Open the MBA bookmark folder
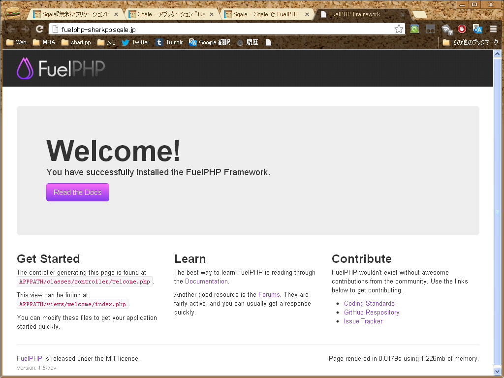This screenshot has height=378, width=504. click(44, 42)
